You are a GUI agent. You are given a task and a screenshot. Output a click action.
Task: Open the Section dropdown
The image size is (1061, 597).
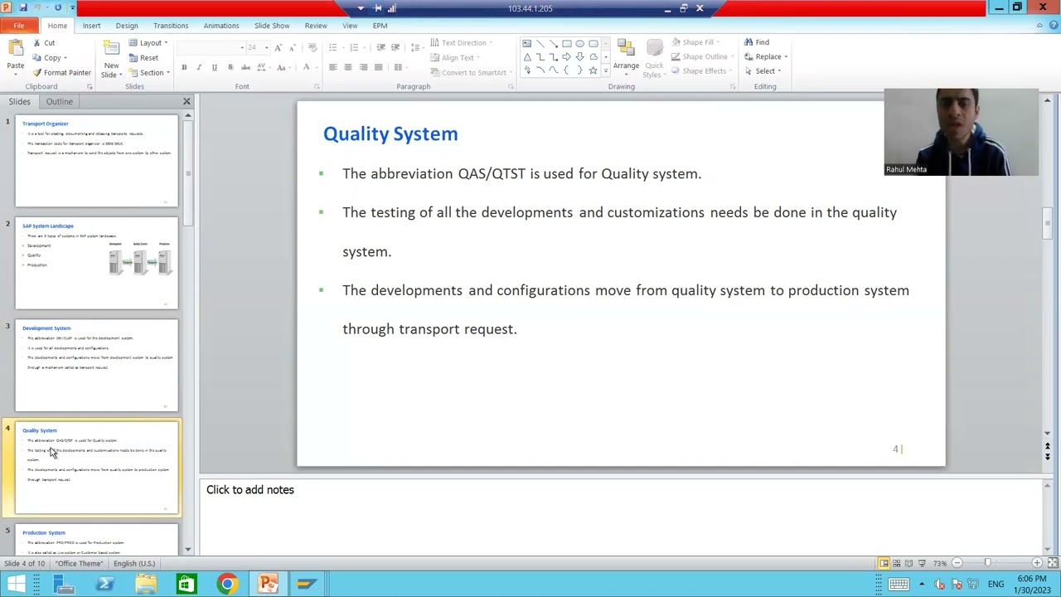[x=149, y=73]
